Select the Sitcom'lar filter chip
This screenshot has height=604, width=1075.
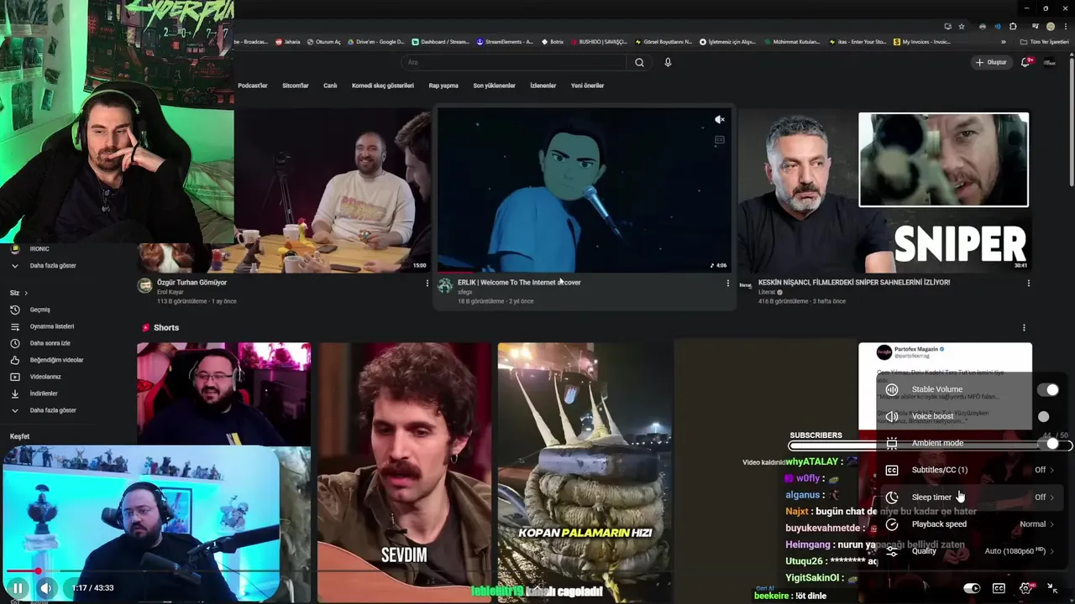296,86
